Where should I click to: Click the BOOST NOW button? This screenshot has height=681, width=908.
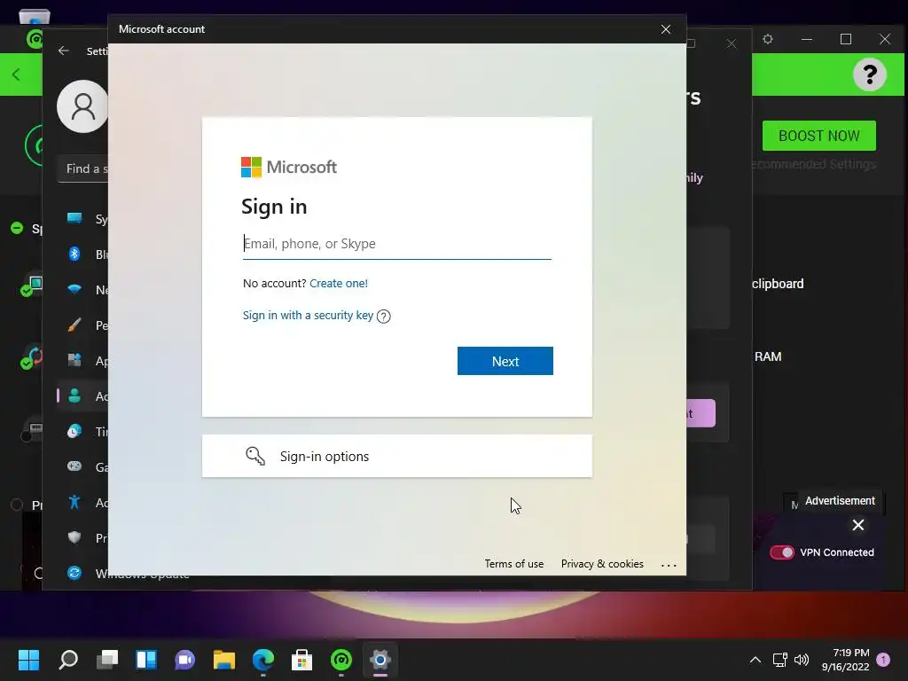[x=818, y=136]
